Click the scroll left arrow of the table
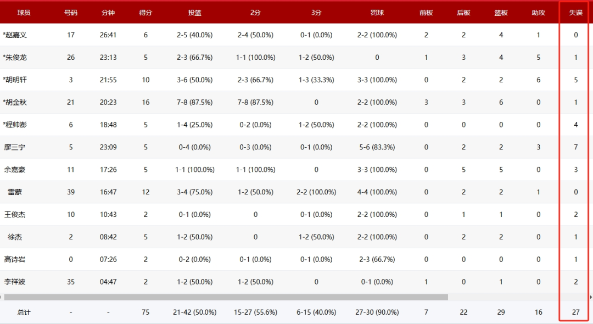593x324 pixels. pyautogui.click(x=2, y=297)
